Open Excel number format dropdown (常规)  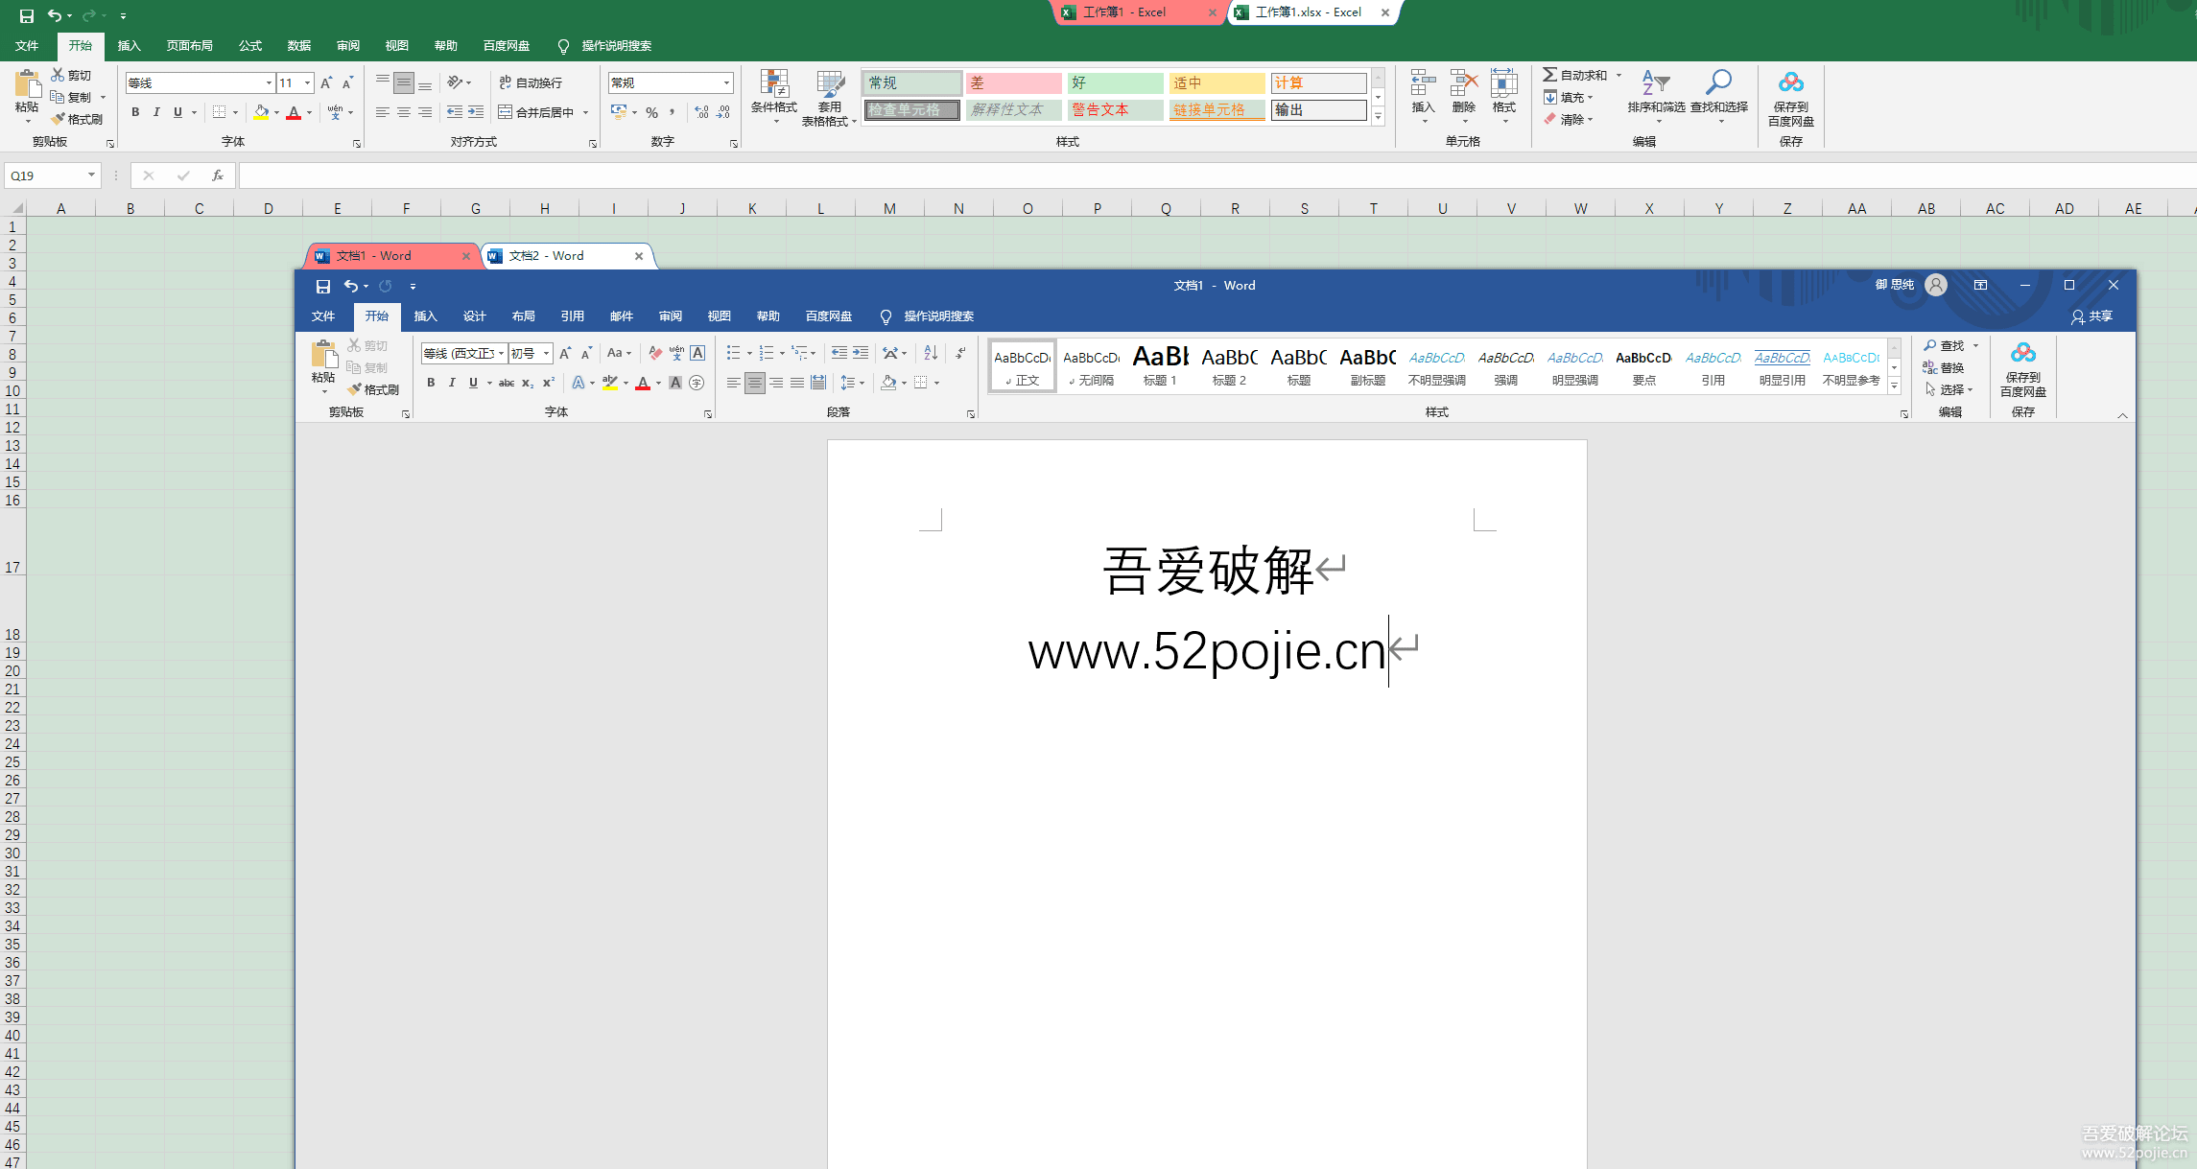[726, 82]
